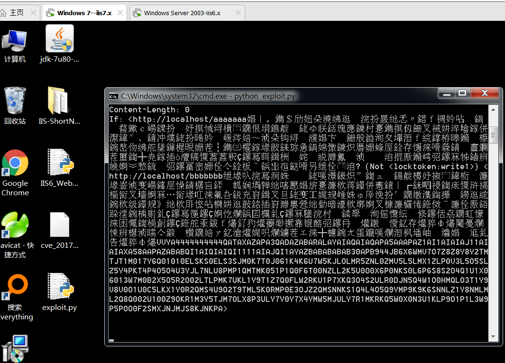Click '(Not <locktoken:write1>)' text

(422, 167)
